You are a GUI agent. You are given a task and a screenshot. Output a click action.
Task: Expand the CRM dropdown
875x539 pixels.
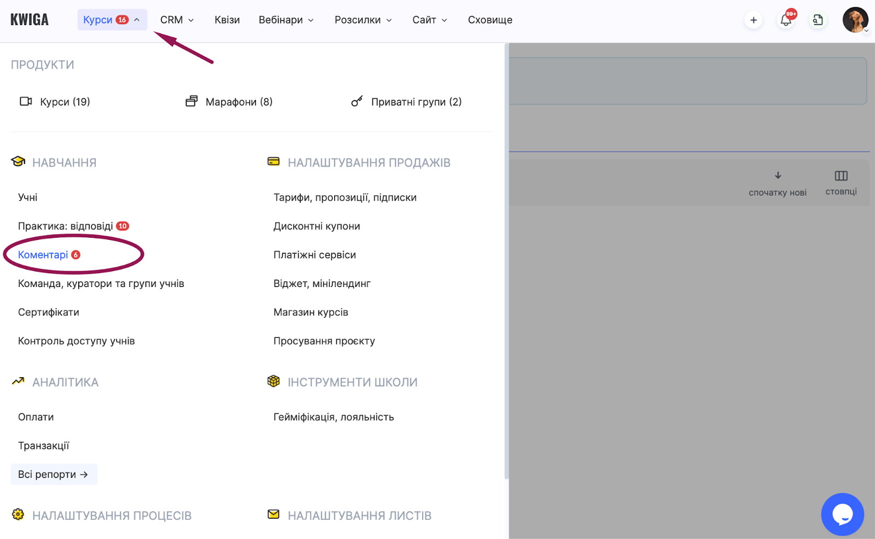(x=177, y=20)
